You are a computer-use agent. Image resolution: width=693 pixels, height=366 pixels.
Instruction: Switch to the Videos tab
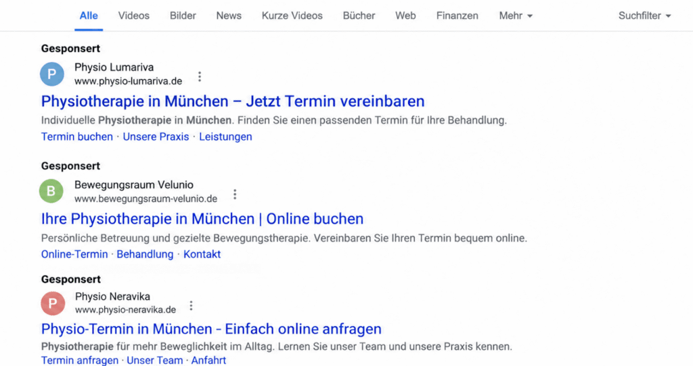point(134,16)
